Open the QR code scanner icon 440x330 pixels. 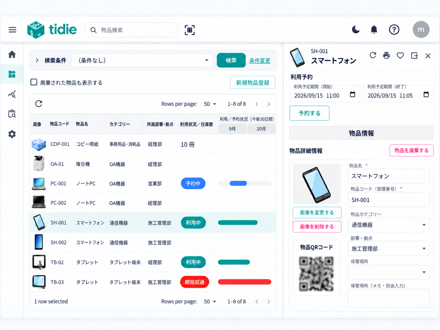190,30
